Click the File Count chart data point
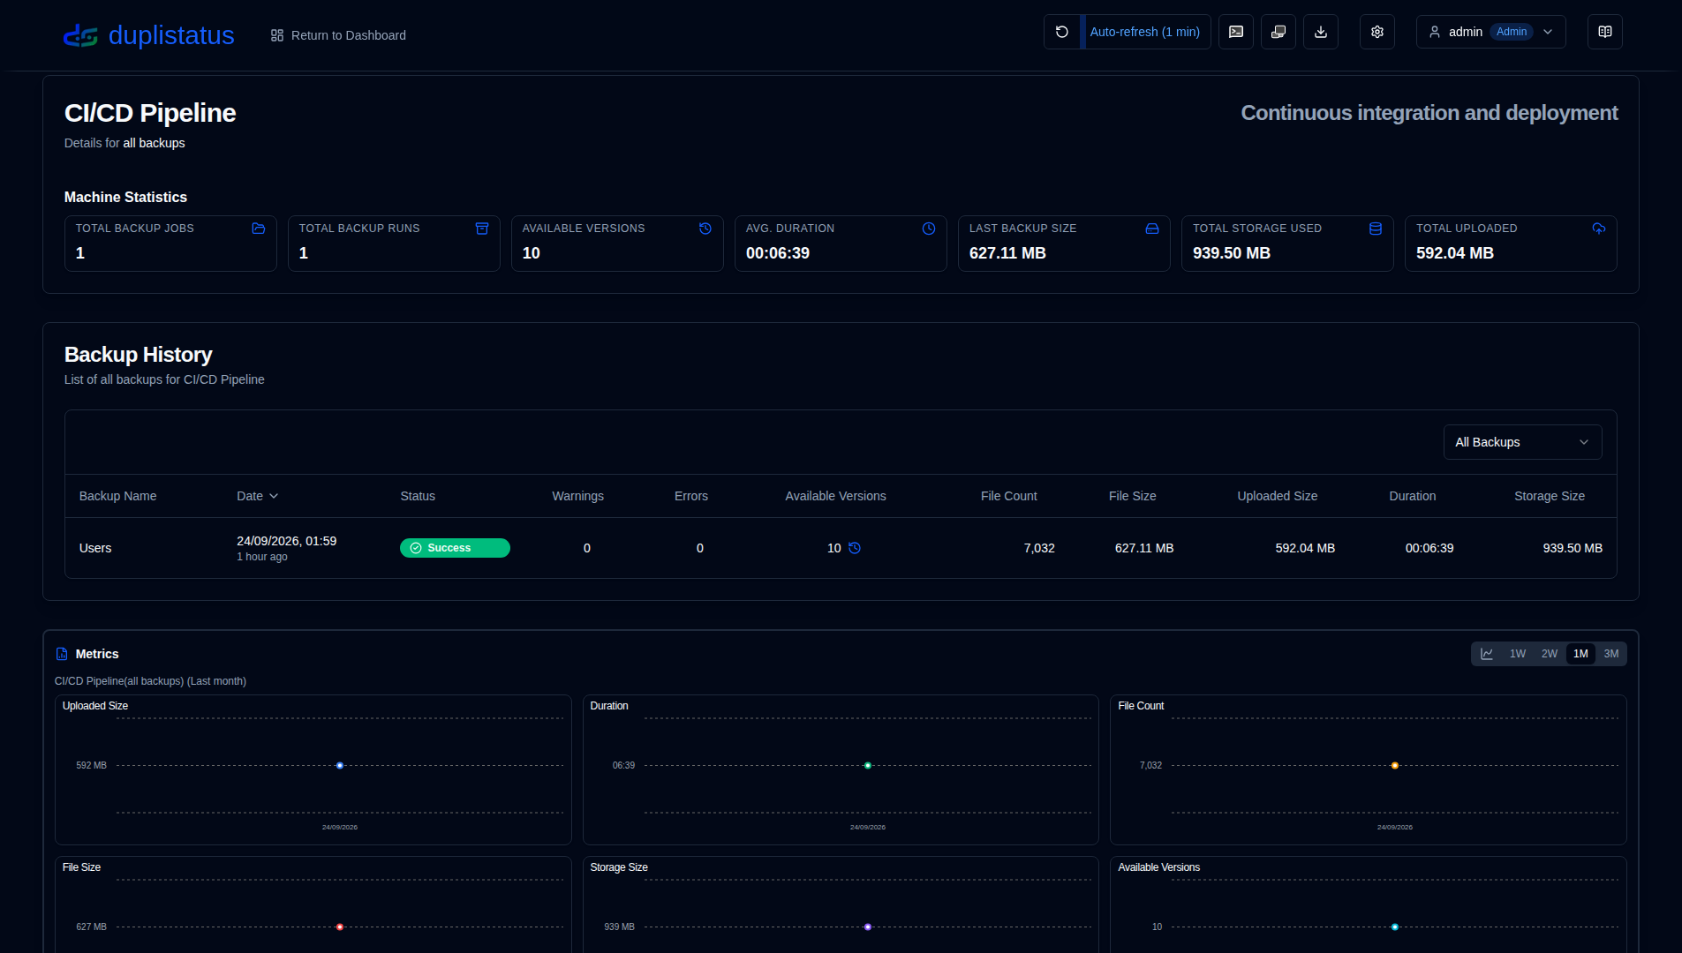The width and height of the screenshot is (1682, 953). (x=1395, y=766)
